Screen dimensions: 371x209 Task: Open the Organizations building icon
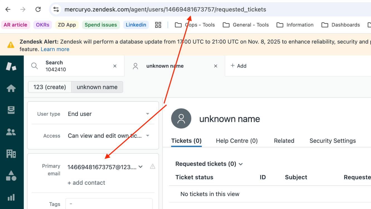pos(11,154)
